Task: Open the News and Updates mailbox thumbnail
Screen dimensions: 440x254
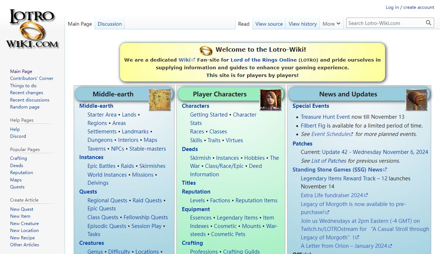Action: click(417, 100)
